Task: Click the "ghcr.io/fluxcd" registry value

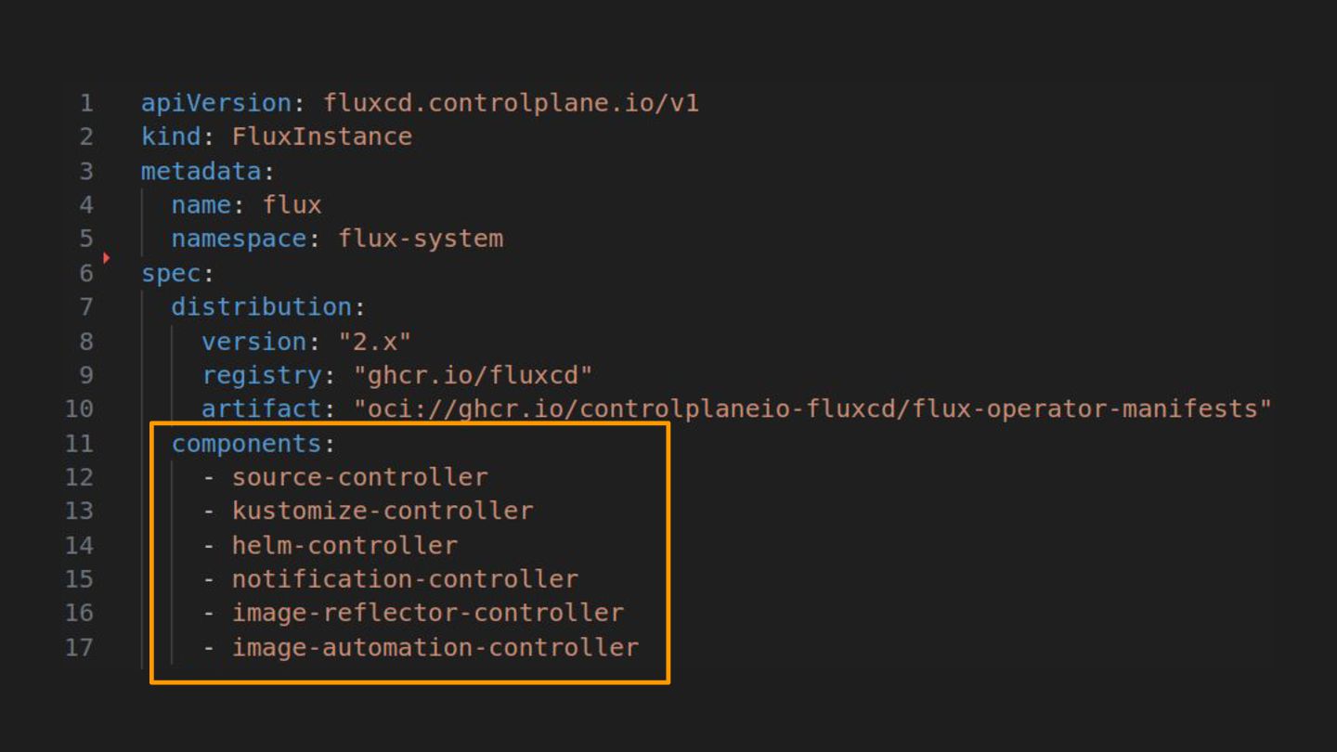Action: click(x=473, y=375)
